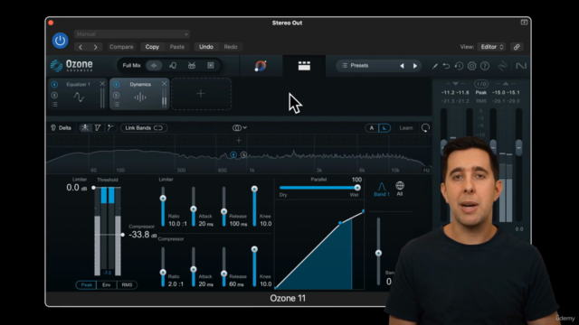Click the Native Instruments logo icon
This screenshot has height=325, width=579.
tap(521, 66)
